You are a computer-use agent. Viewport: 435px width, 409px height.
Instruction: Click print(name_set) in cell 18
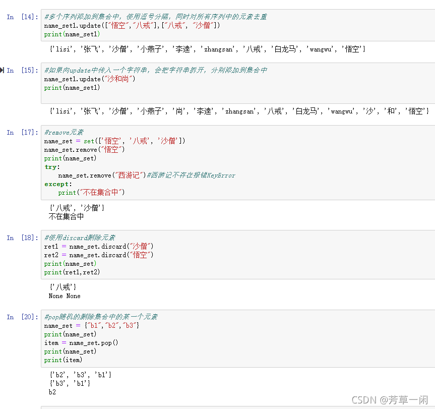click(70, 264)
